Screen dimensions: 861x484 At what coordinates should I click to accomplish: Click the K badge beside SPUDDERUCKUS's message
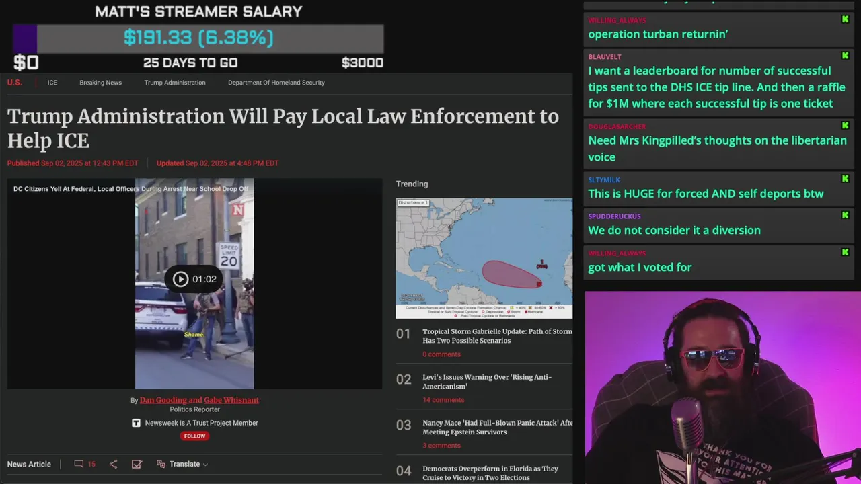click(845, 215)
